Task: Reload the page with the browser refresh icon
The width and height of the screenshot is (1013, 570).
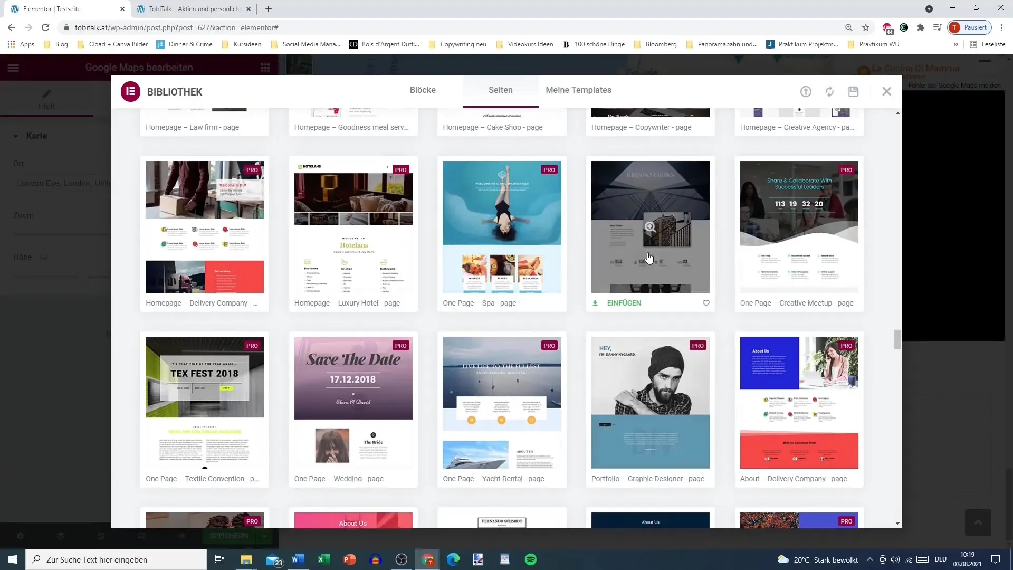Action: [x=45, y=27]
